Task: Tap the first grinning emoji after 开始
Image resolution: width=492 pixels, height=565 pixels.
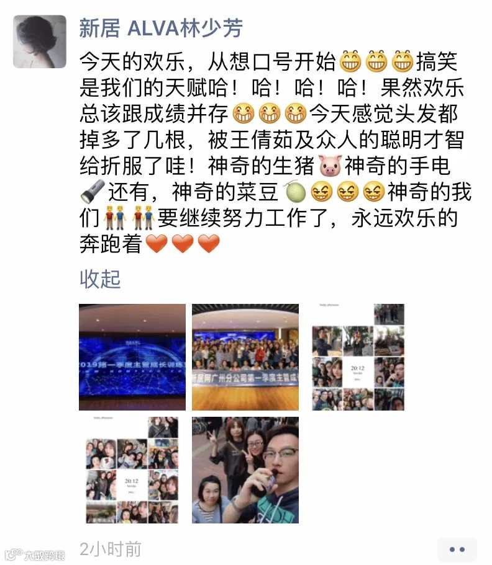Action: 350,61
